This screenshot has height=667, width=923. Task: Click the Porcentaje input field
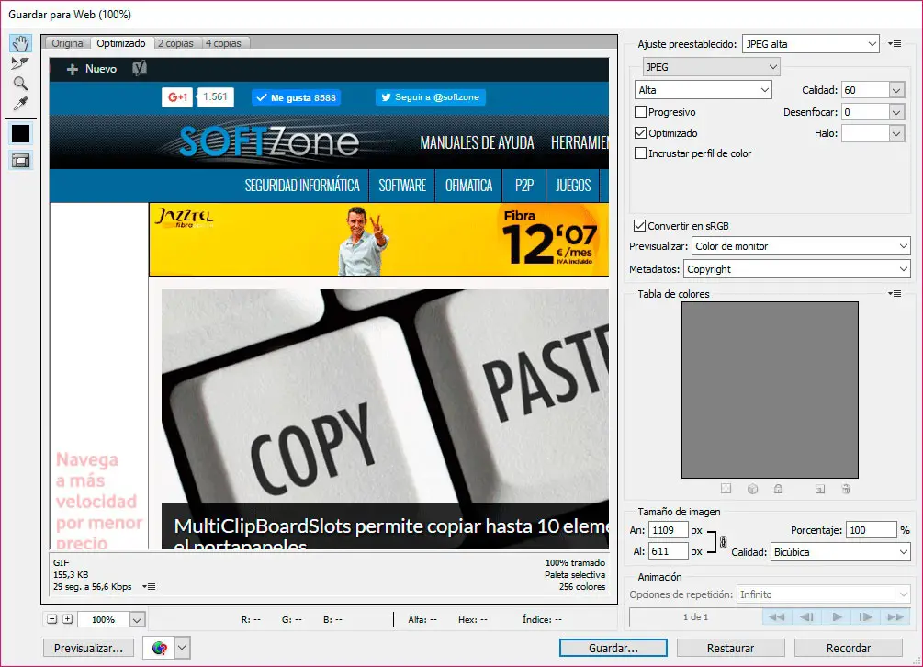[x=872, y=530]
